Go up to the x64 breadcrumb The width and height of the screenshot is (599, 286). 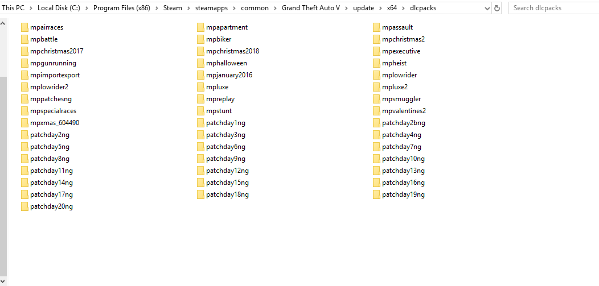click(392, 8)
